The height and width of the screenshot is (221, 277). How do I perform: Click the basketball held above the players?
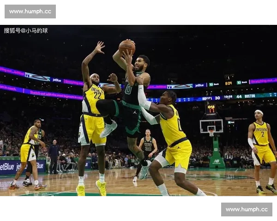coord(126,47)
